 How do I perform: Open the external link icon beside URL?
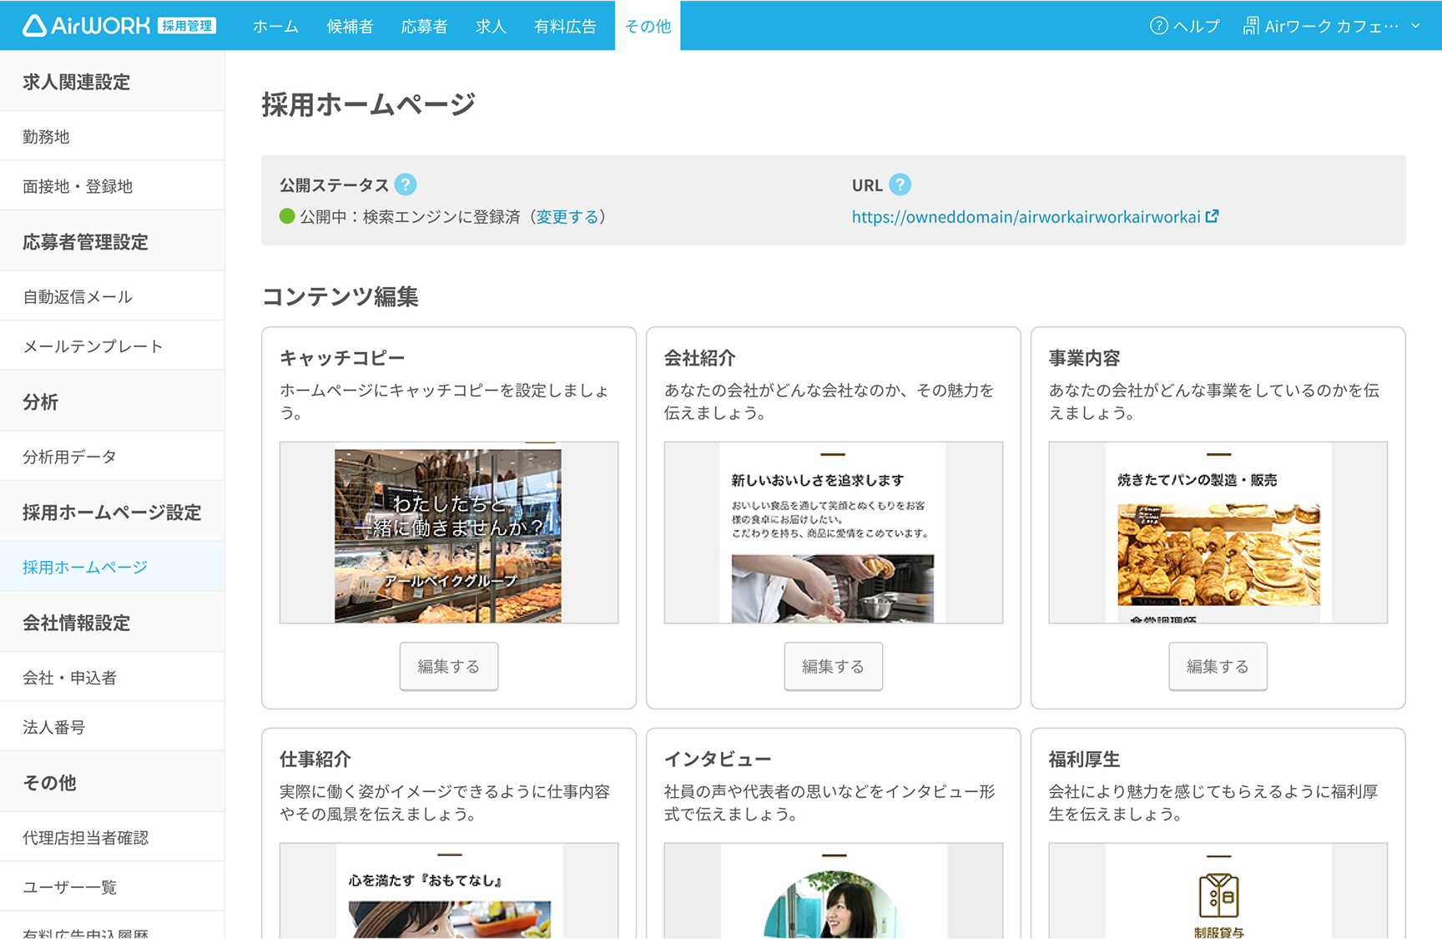1213,216
